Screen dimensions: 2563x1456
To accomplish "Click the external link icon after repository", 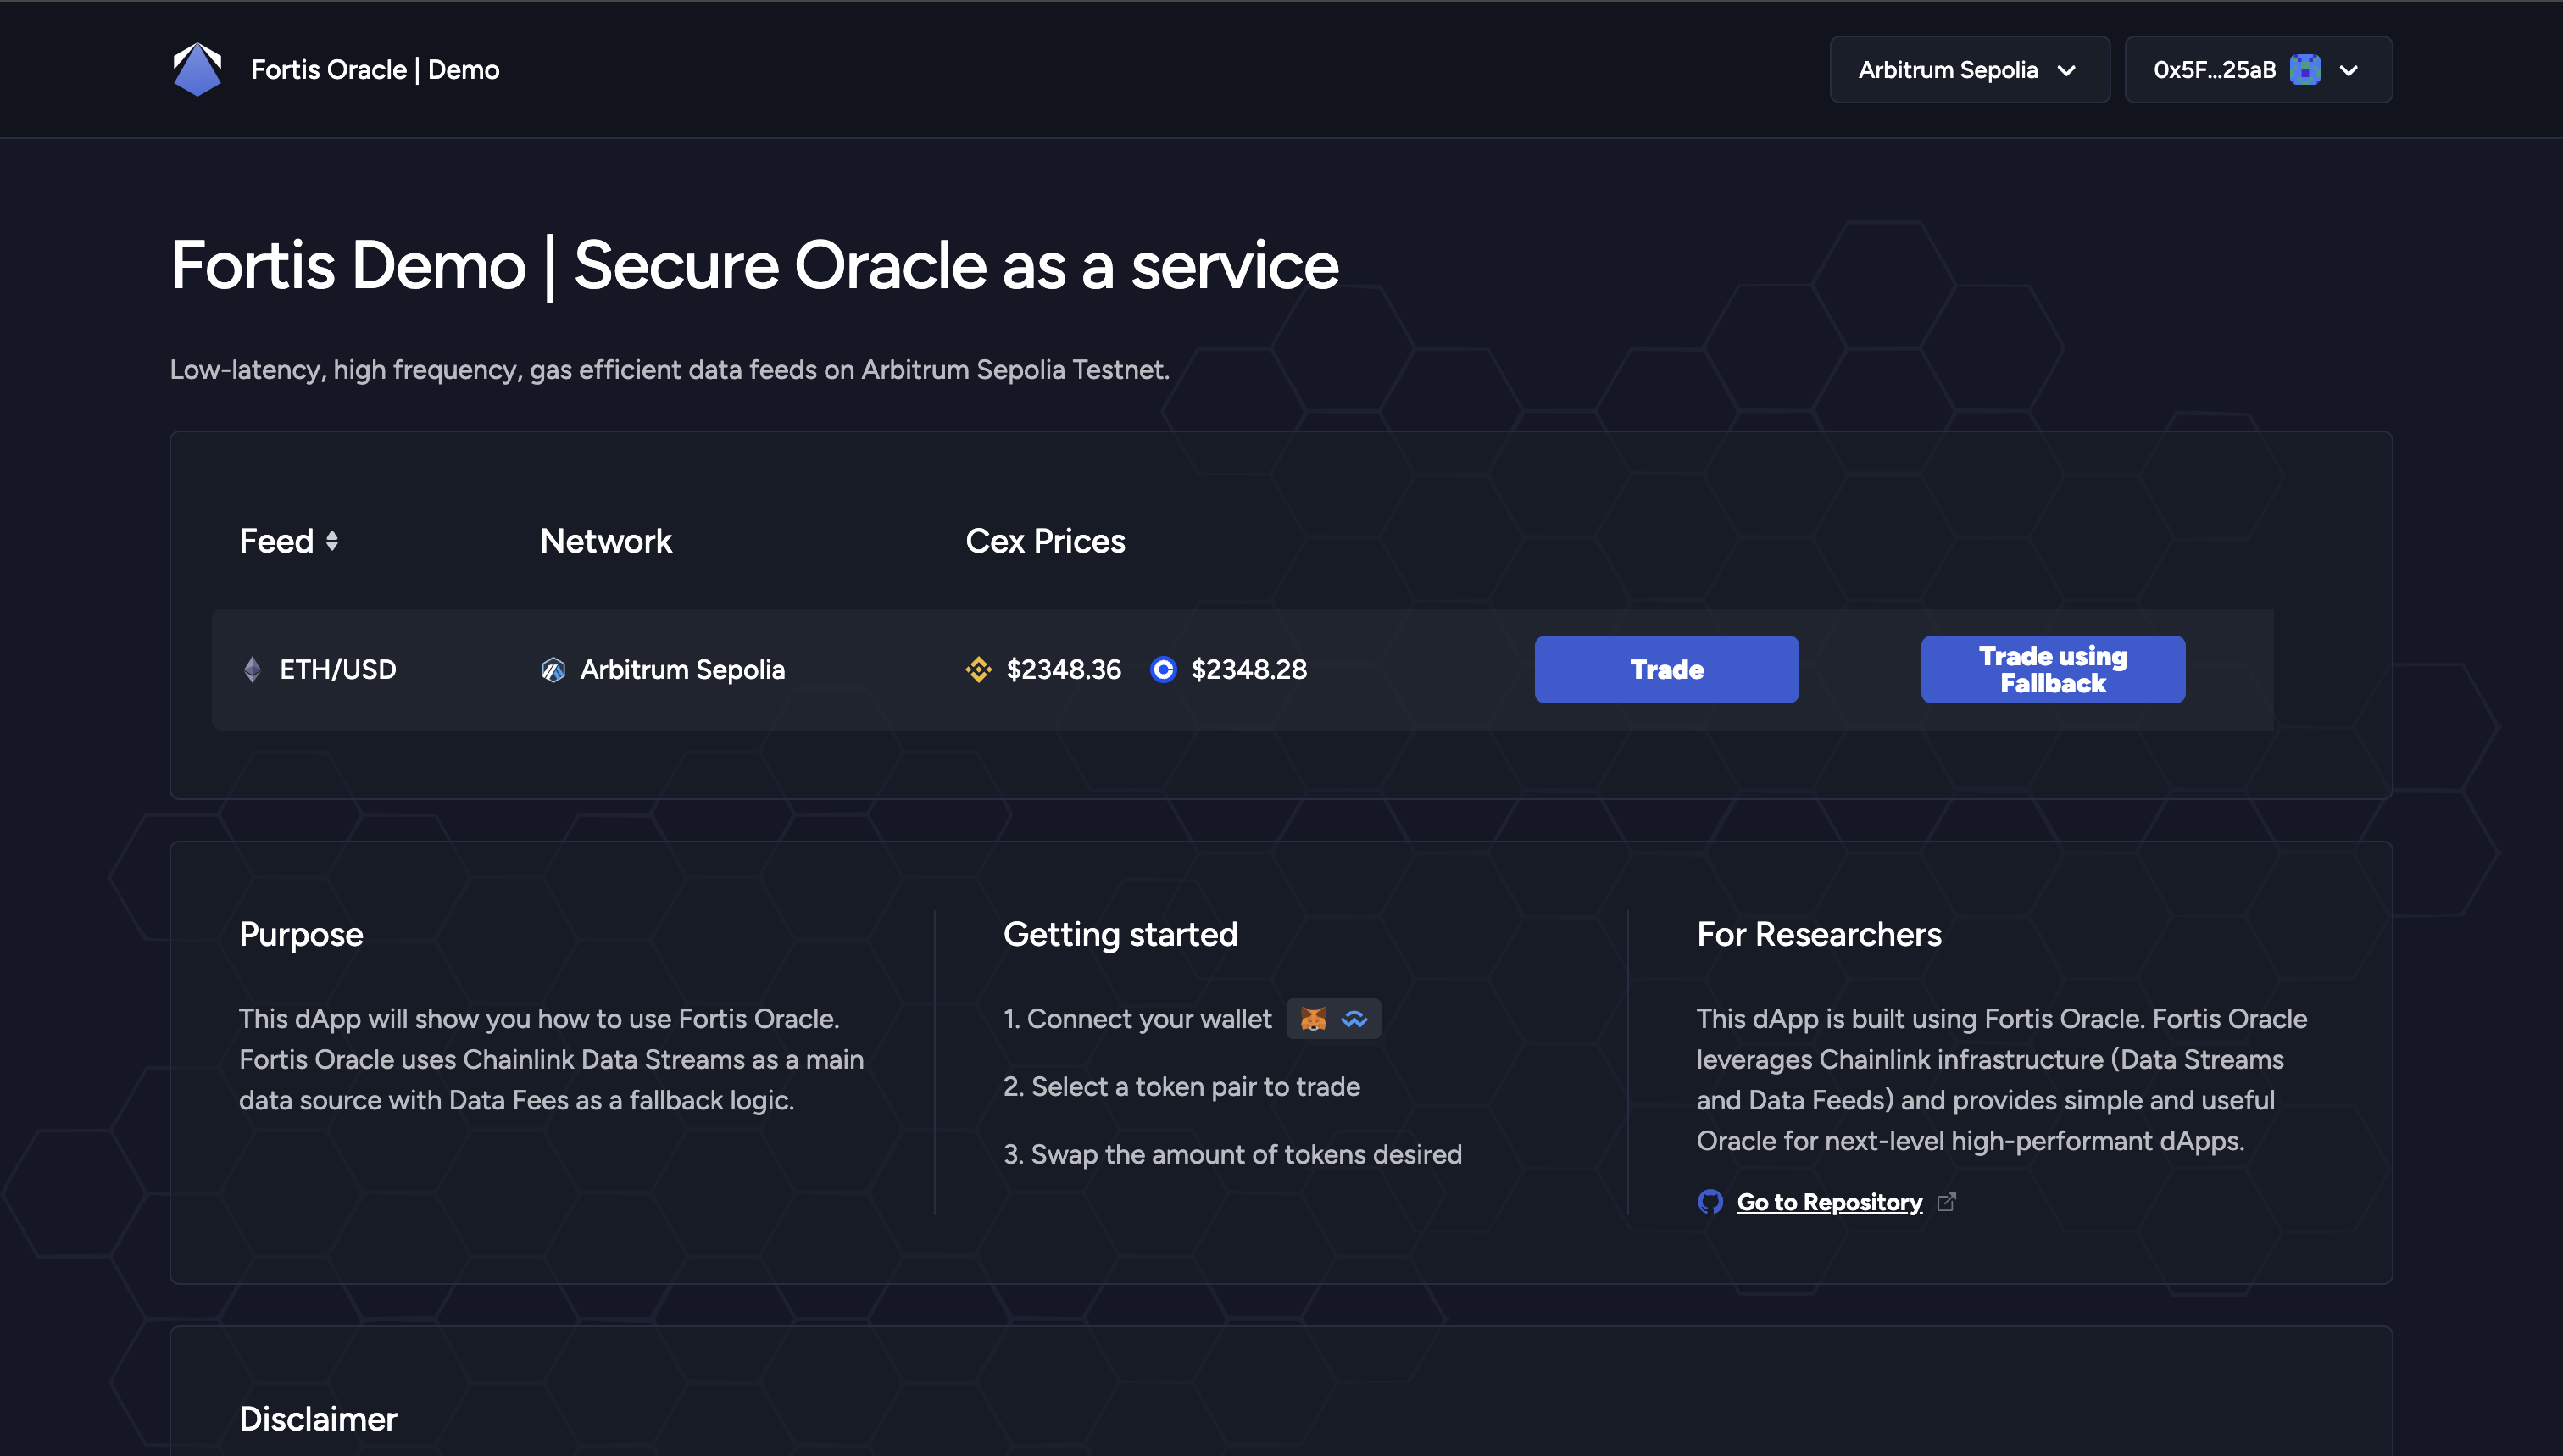I will coord(1946,1201).
